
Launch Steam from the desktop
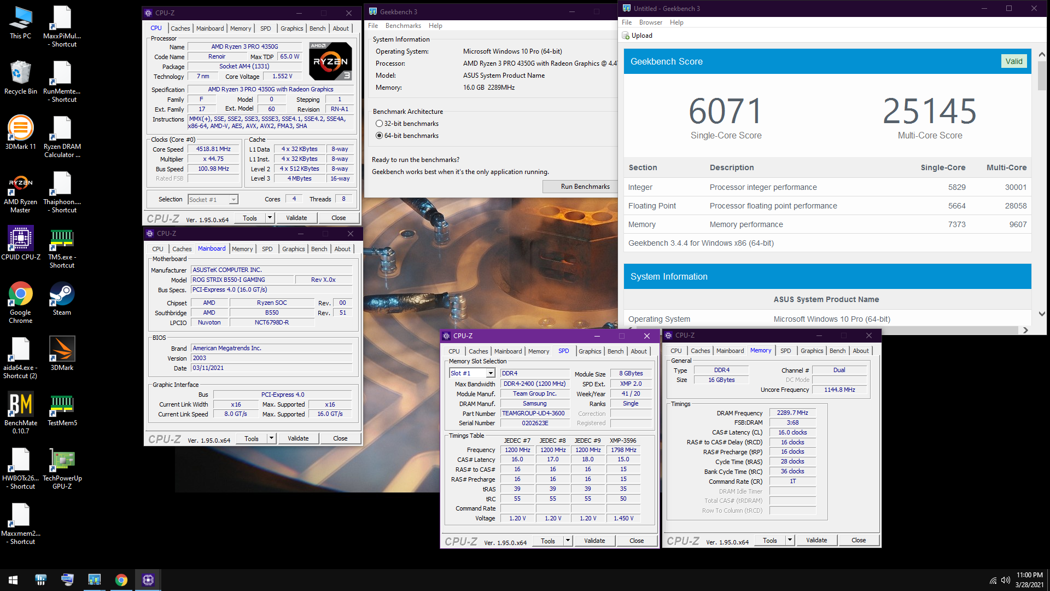point(62,299)
